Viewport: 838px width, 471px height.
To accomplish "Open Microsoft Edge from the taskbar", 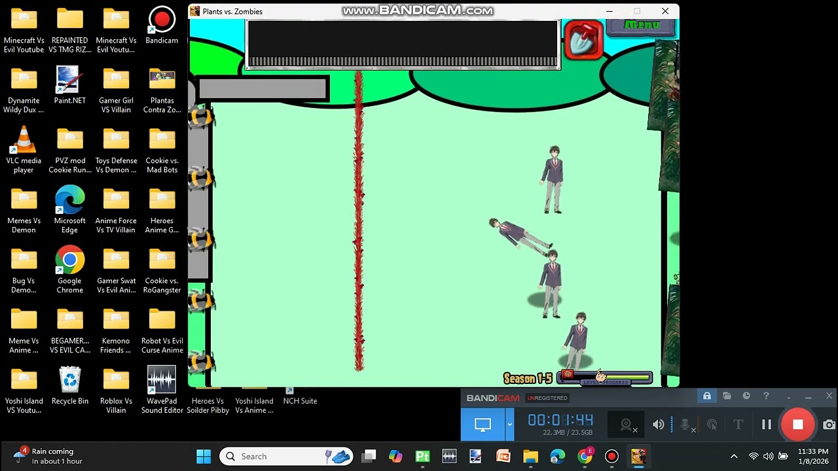I will click(557, 457).
